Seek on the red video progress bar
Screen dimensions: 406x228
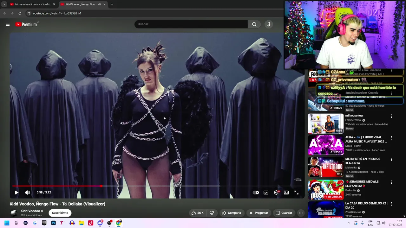click(157, 186)
